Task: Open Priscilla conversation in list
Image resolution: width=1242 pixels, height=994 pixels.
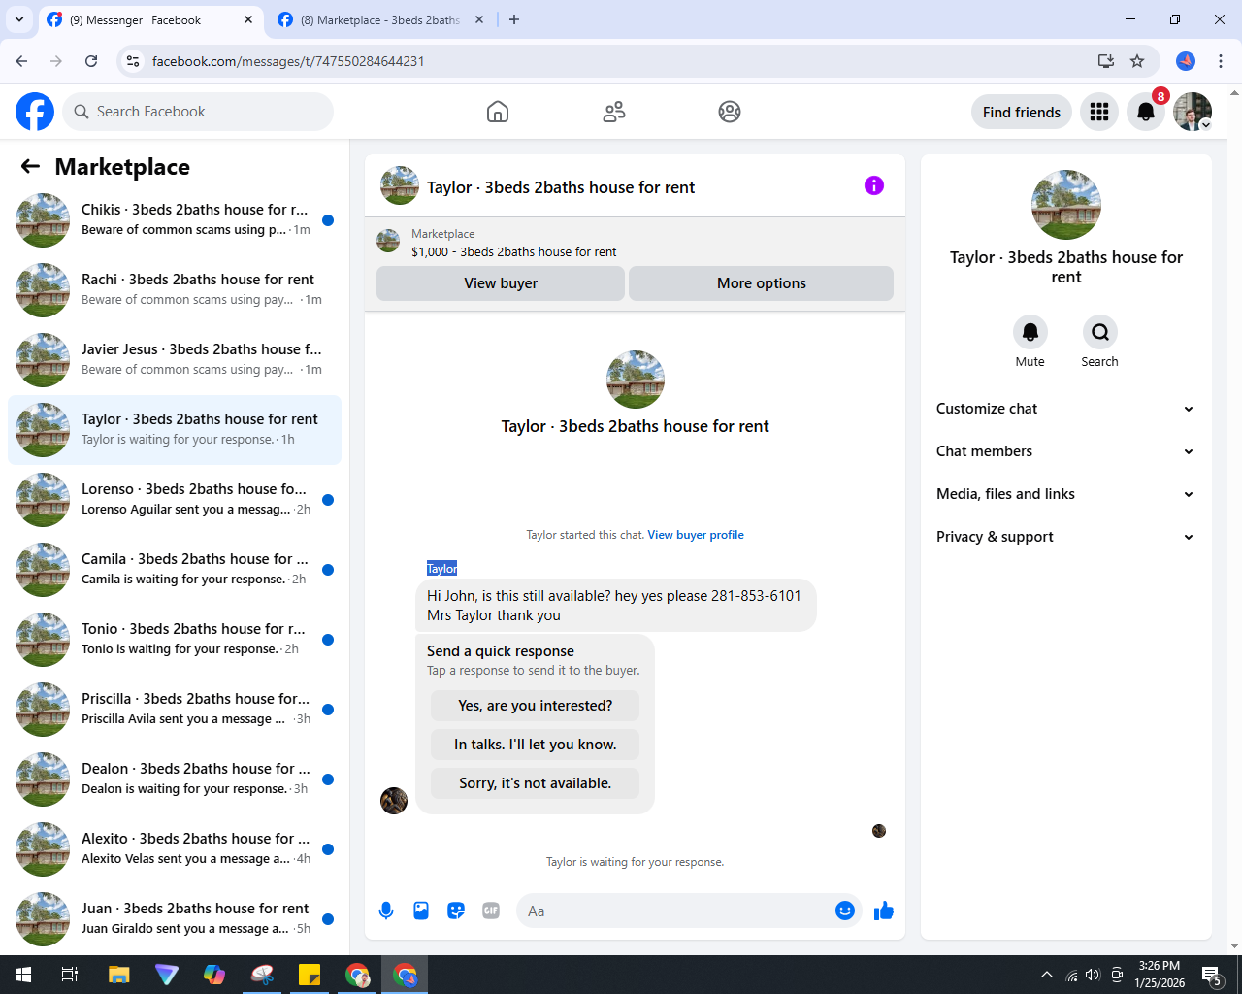Action: 175,710
